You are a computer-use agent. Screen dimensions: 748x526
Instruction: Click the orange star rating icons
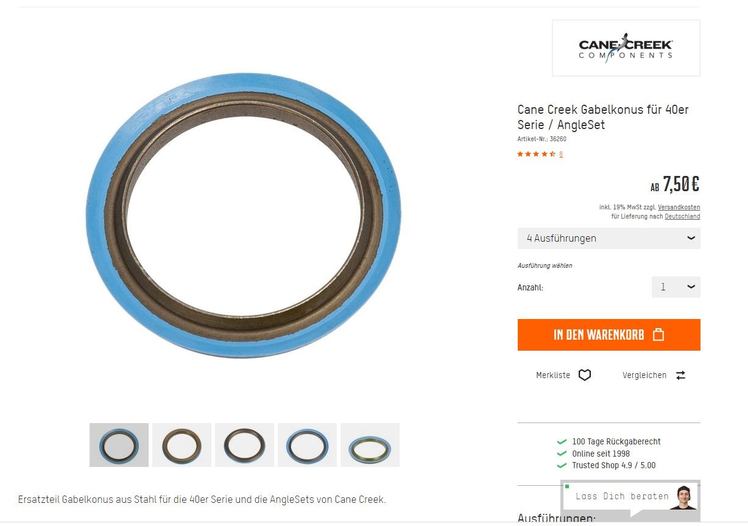coord(536,154)
